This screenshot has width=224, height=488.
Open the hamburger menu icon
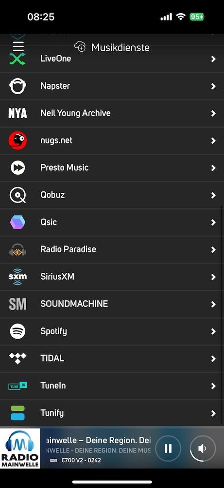tap(18, 46)
